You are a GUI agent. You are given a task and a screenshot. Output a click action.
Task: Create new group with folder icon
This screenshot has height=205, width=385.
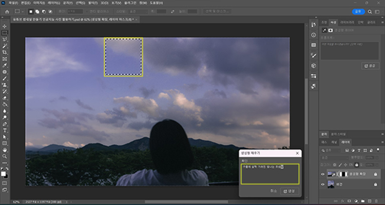tap(363, 201)
